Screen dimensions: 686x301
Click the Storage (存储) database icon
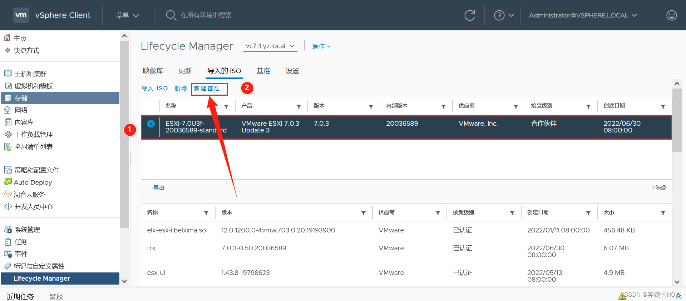(8, 98)
